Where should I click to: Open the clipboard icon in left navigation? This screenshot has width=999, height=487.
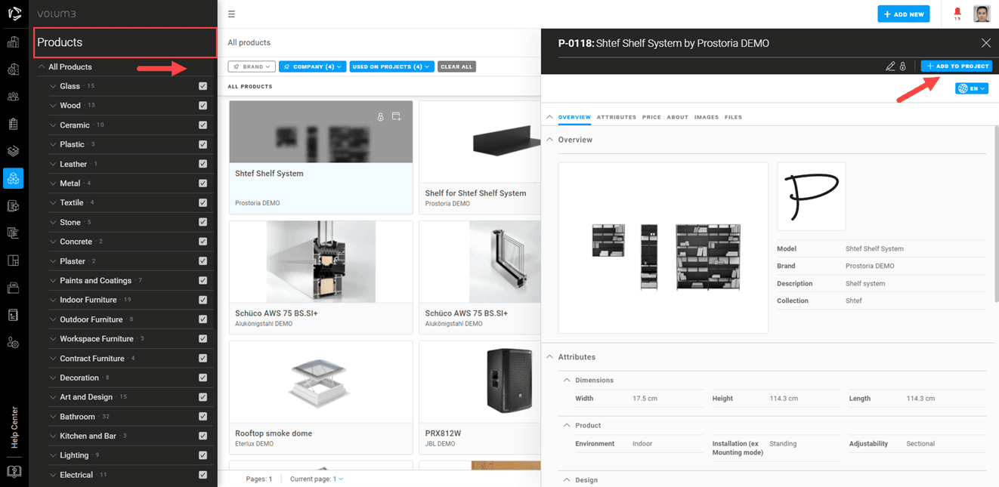13,124
